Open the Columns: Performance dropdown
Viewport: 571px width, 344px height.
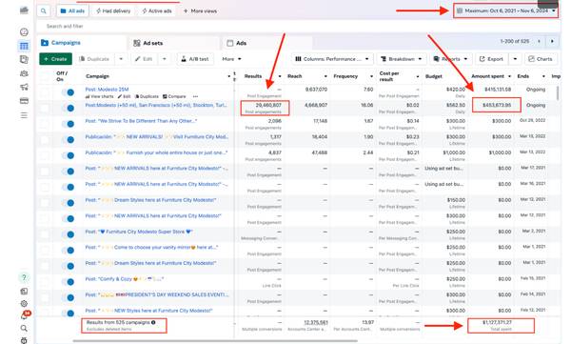pyautogui.click(x=332, y=59)
